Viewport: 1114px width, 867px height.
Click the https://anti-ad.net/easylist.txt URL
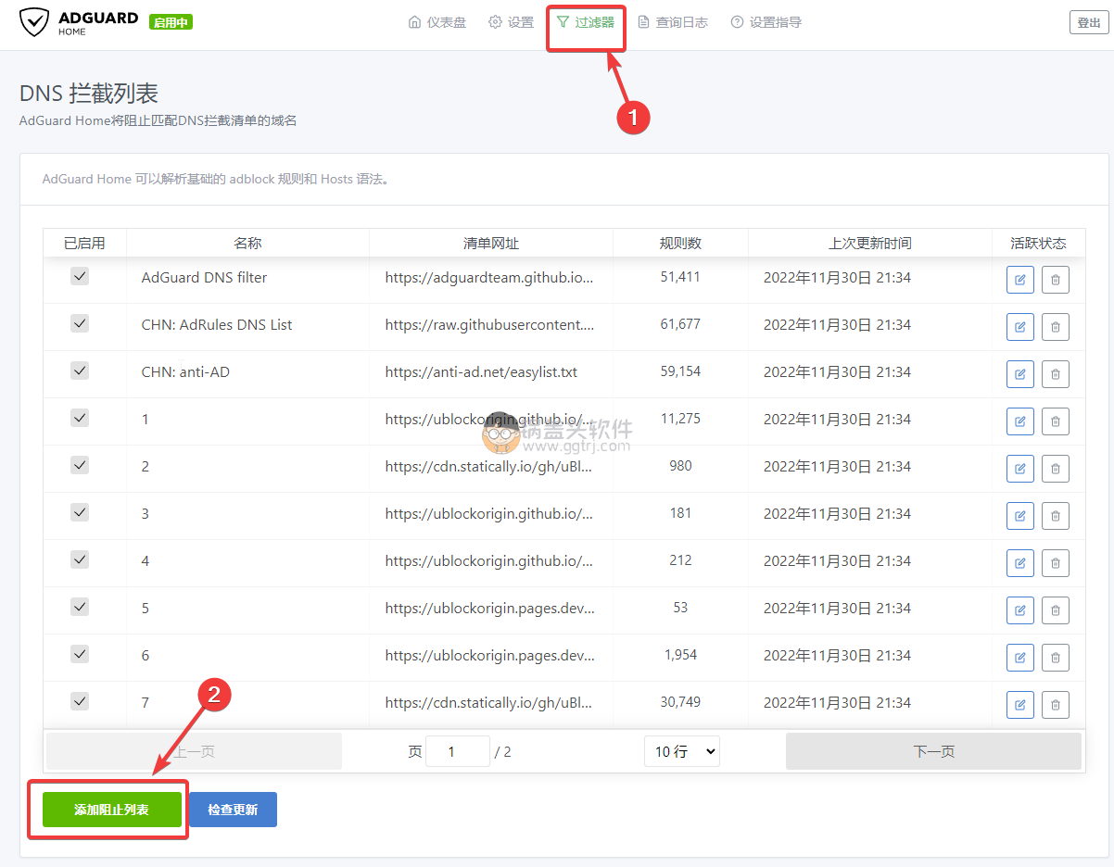pos(481,372)
